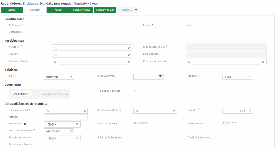Open the Fecha de firma calendar picker
The image size is (276, 150).
(x=160, y=77)
